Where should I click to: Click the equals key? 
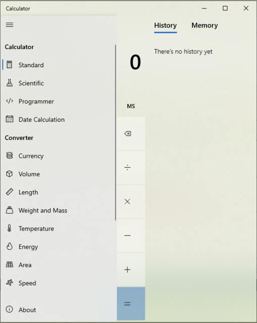[131, 304]
